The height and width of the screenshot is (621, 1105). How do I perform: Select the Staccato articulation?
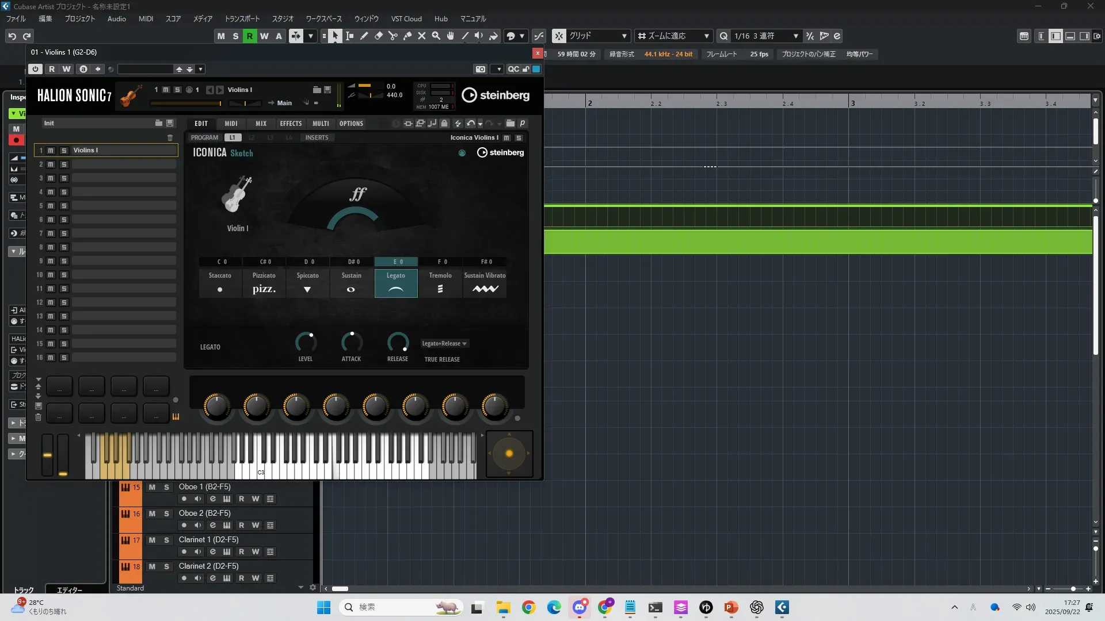220,283
